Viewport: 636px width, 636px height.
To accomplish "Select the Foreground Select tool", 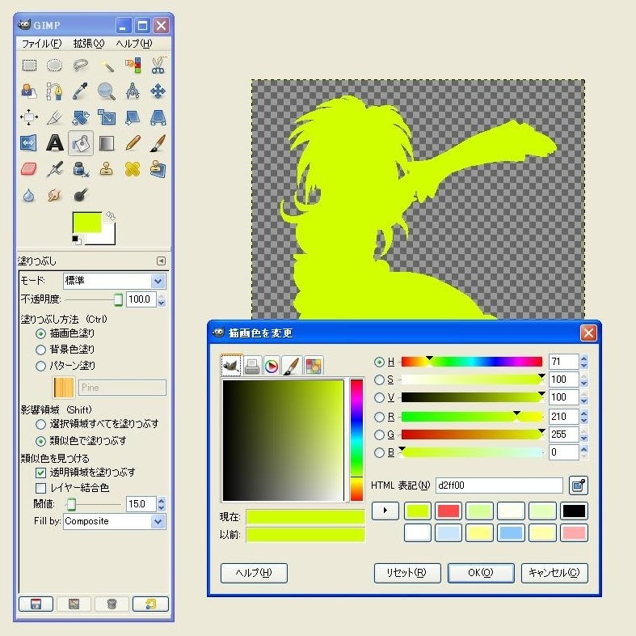I will (x=29, y=91).
